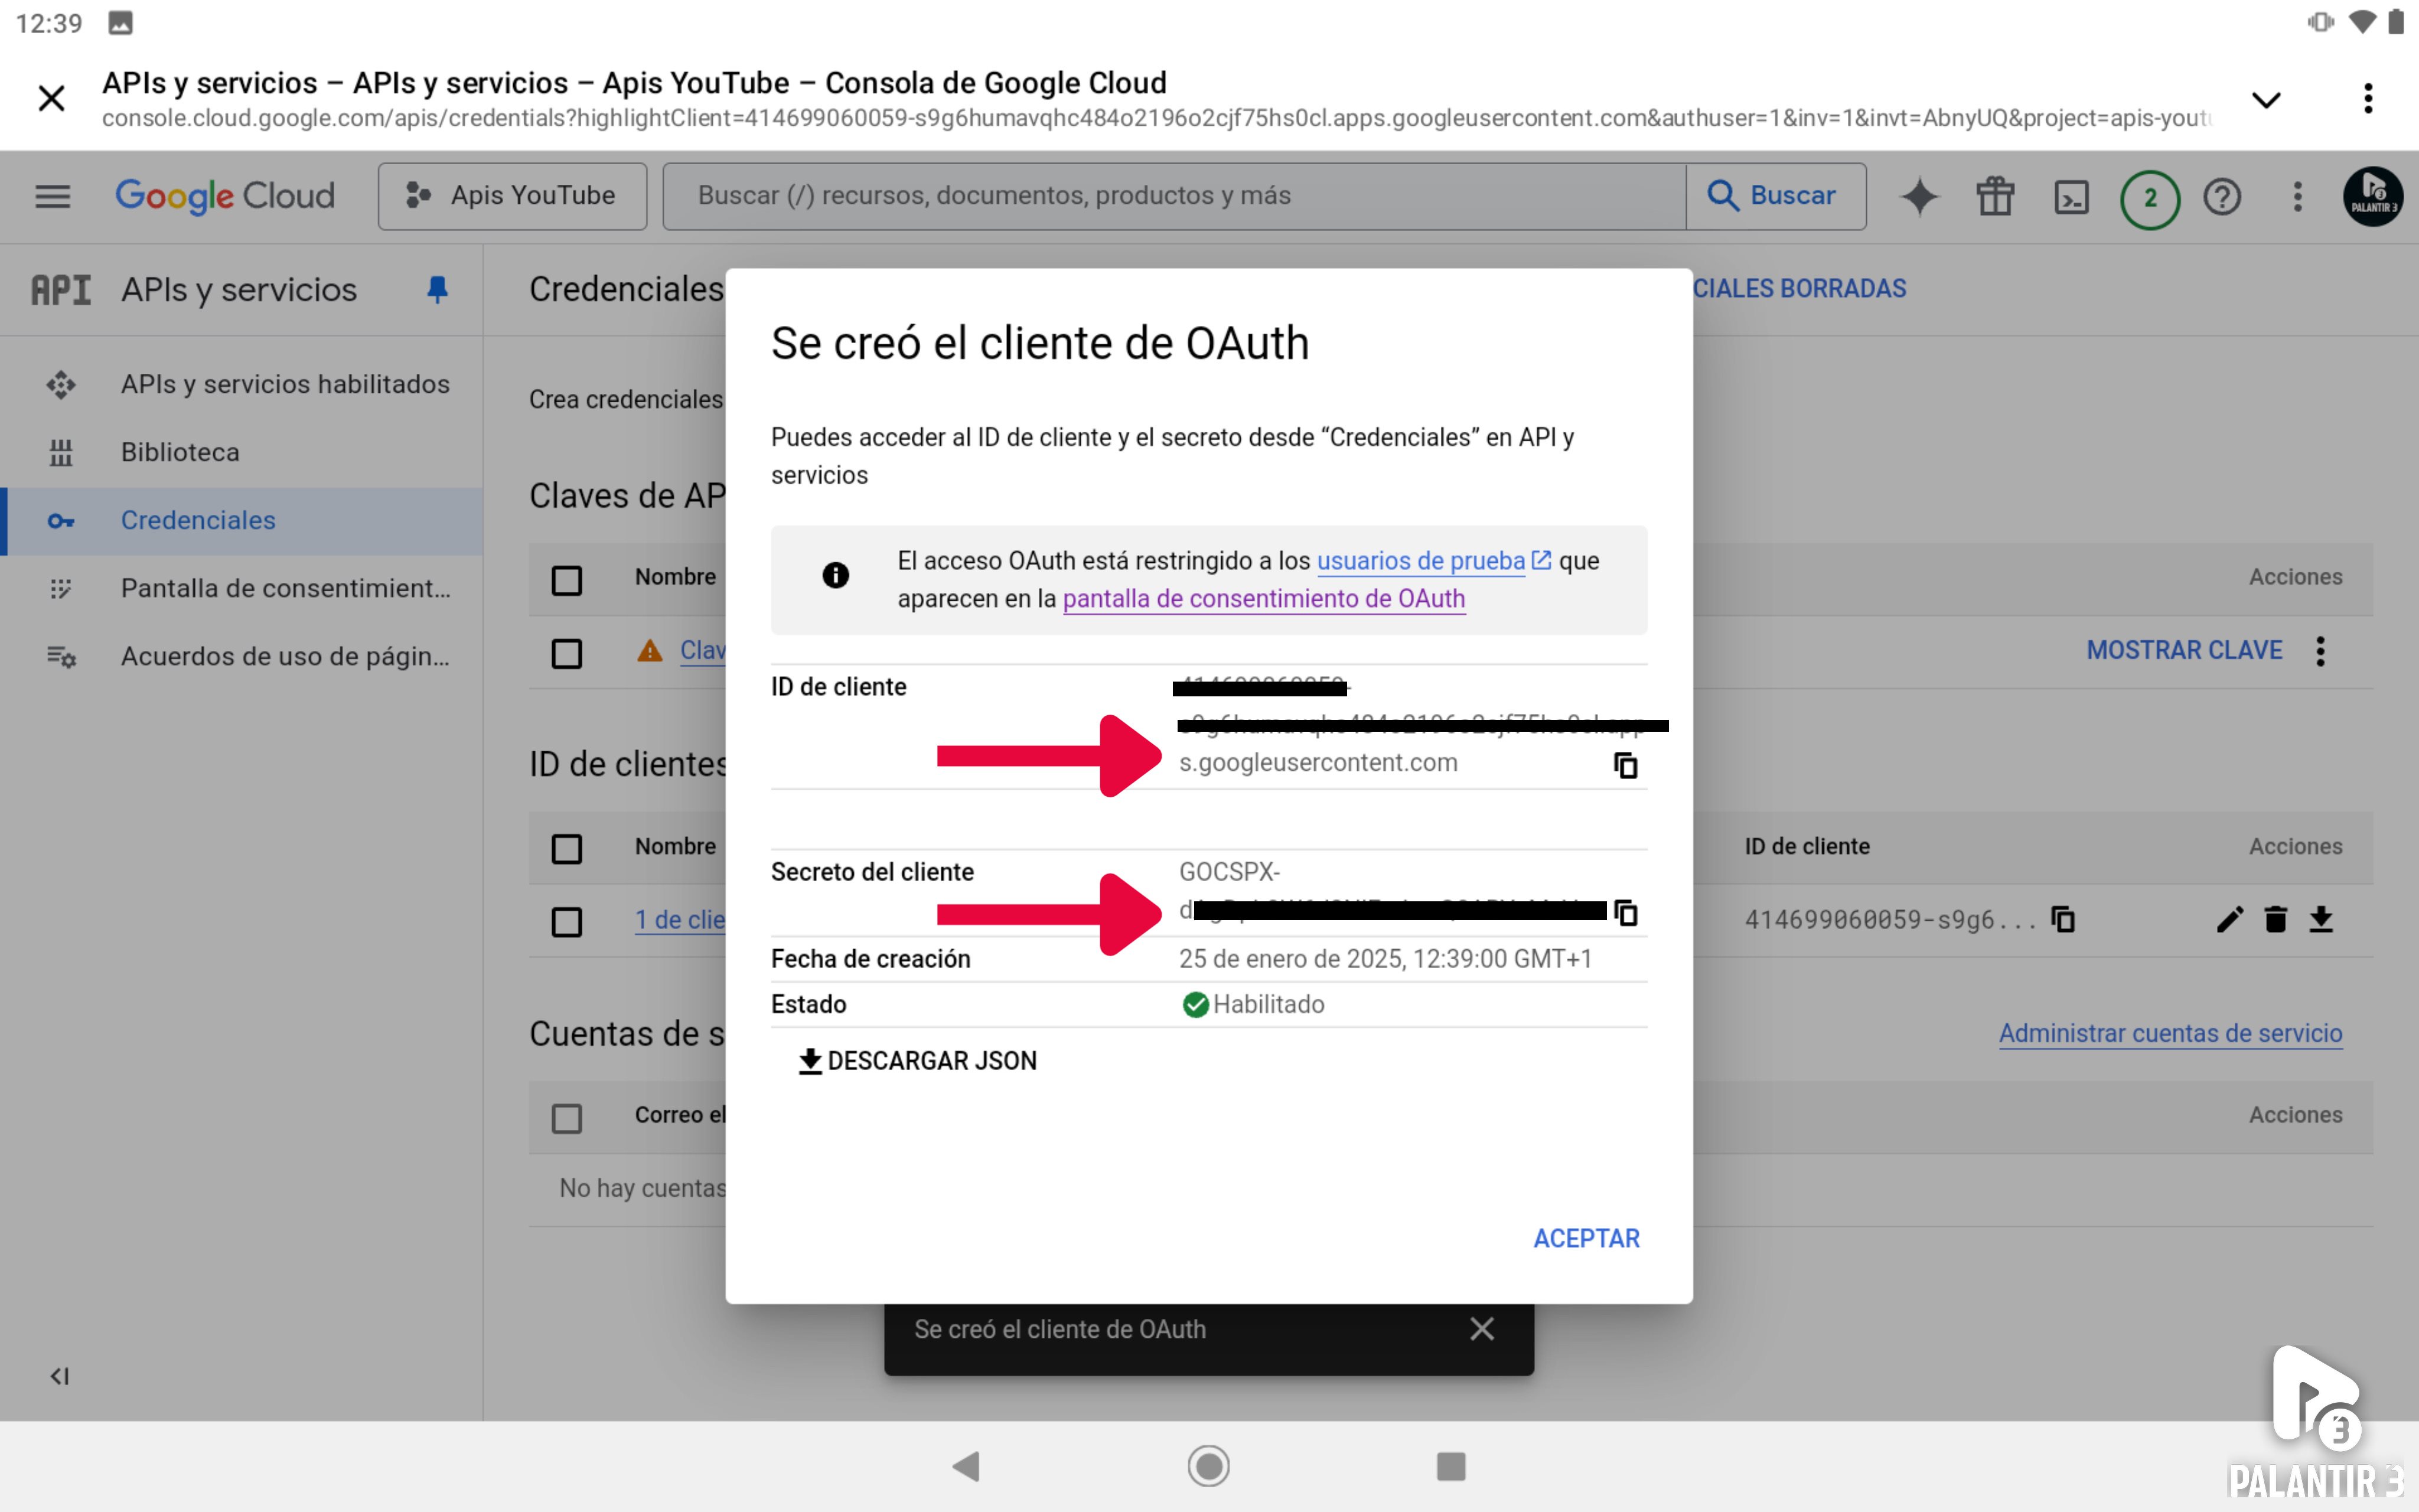Screen dimensions: 2419x1512
Task: Edit the OAuth client with pencil icon
Action: coord(2230,919)
